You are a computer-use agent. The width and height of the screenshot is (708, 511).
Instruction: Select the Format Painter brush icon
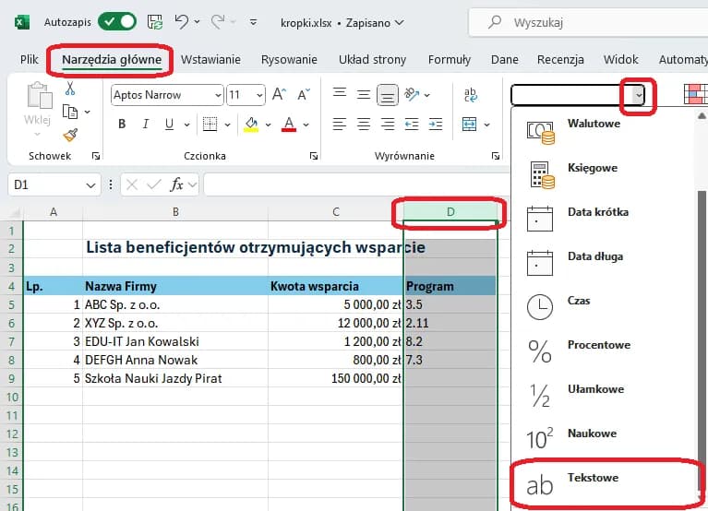coord(70,135)
